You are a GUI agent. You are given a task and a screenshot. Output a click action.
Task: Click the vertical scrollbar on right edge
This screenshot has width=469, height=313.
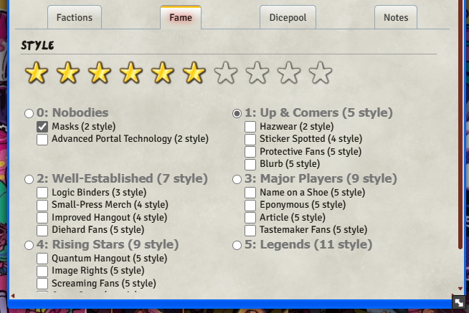coord(460,143)
